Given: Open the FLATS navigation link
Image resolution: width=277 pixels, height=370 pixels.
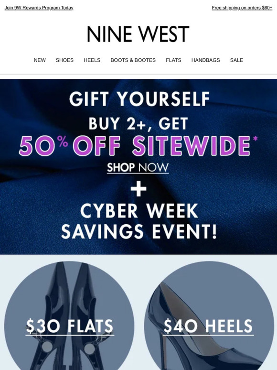Looking at the screenshot, I should [x=173, y=60].
